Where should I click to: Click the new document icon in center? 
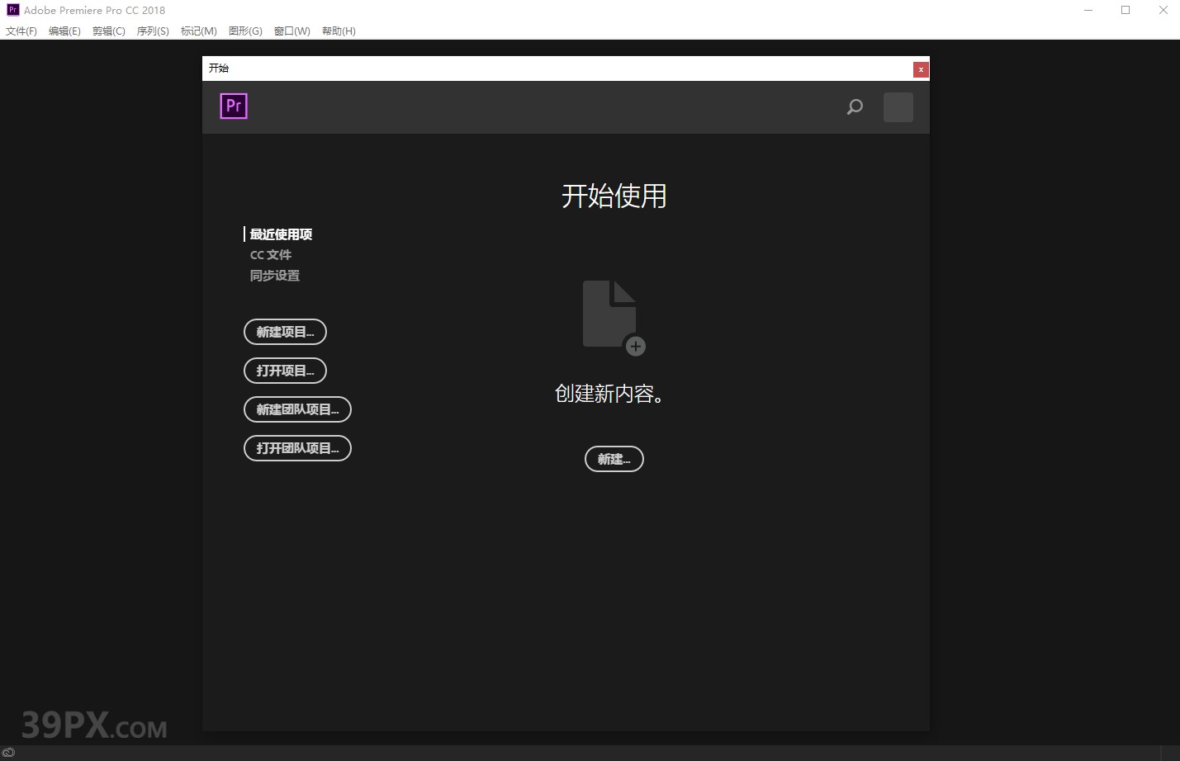point(609,314)
